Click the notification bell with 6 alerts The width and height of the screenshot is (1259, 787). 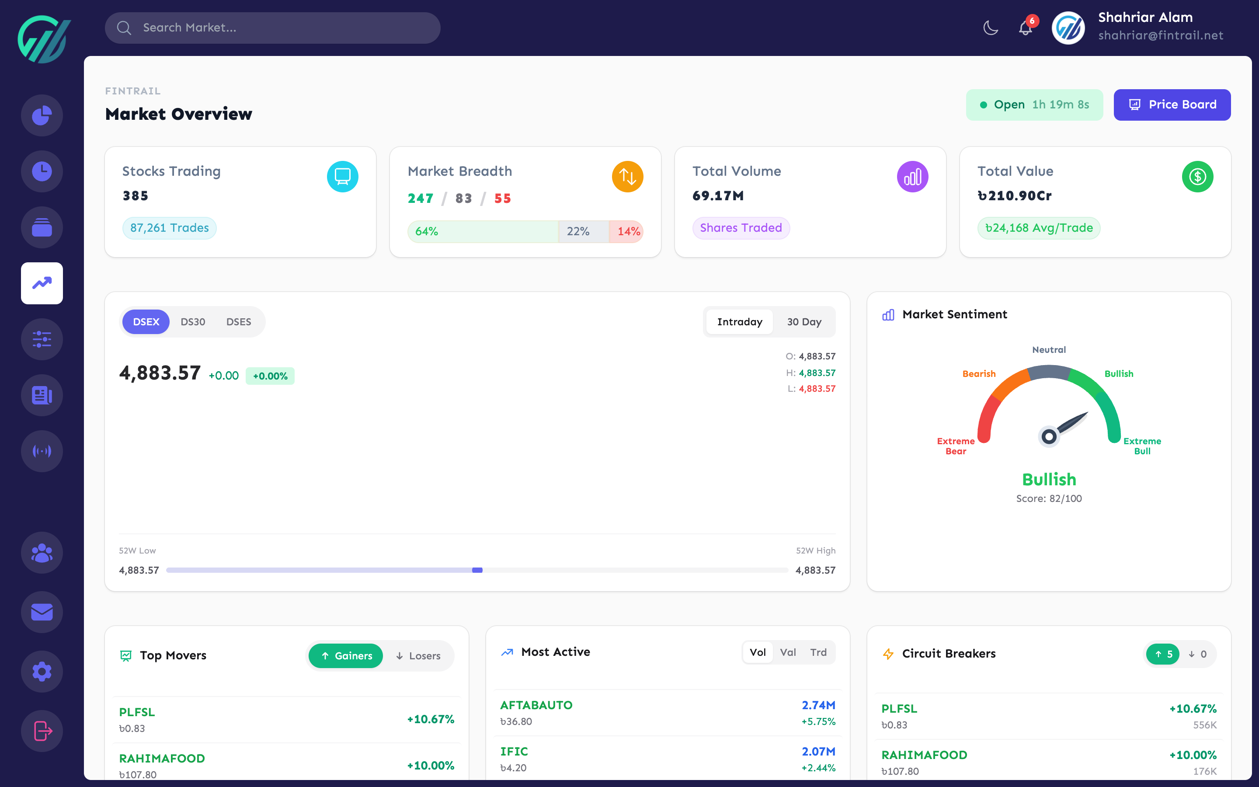[x=1026, y=28]
